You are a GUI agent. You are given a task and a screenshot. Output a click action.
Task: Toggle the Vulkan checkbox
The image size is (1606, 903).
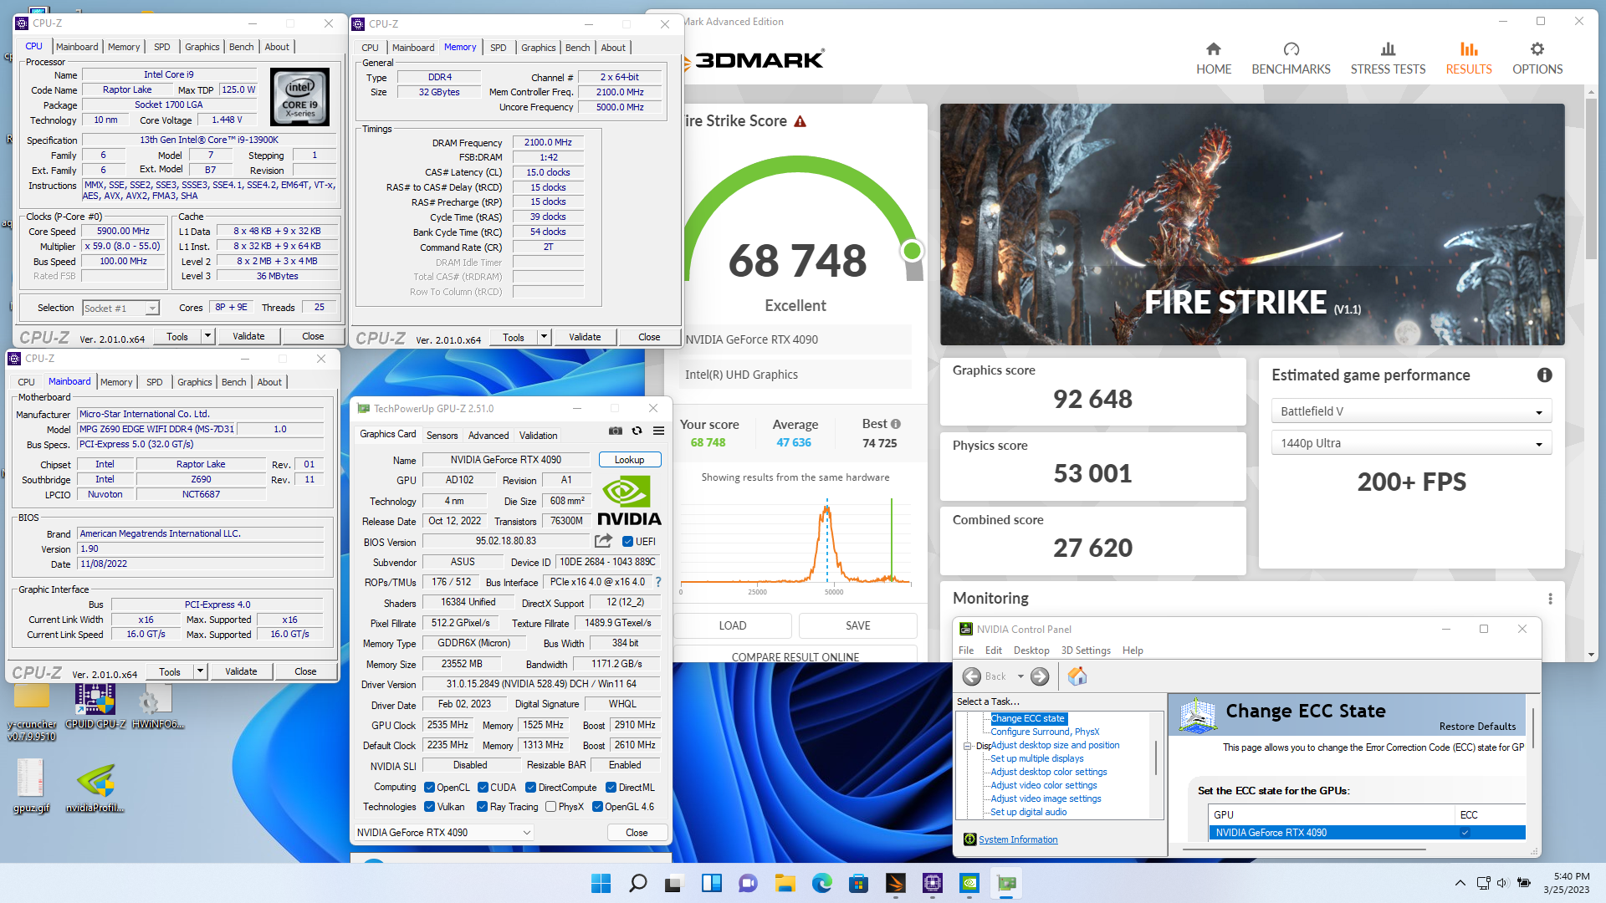[429, 807]
